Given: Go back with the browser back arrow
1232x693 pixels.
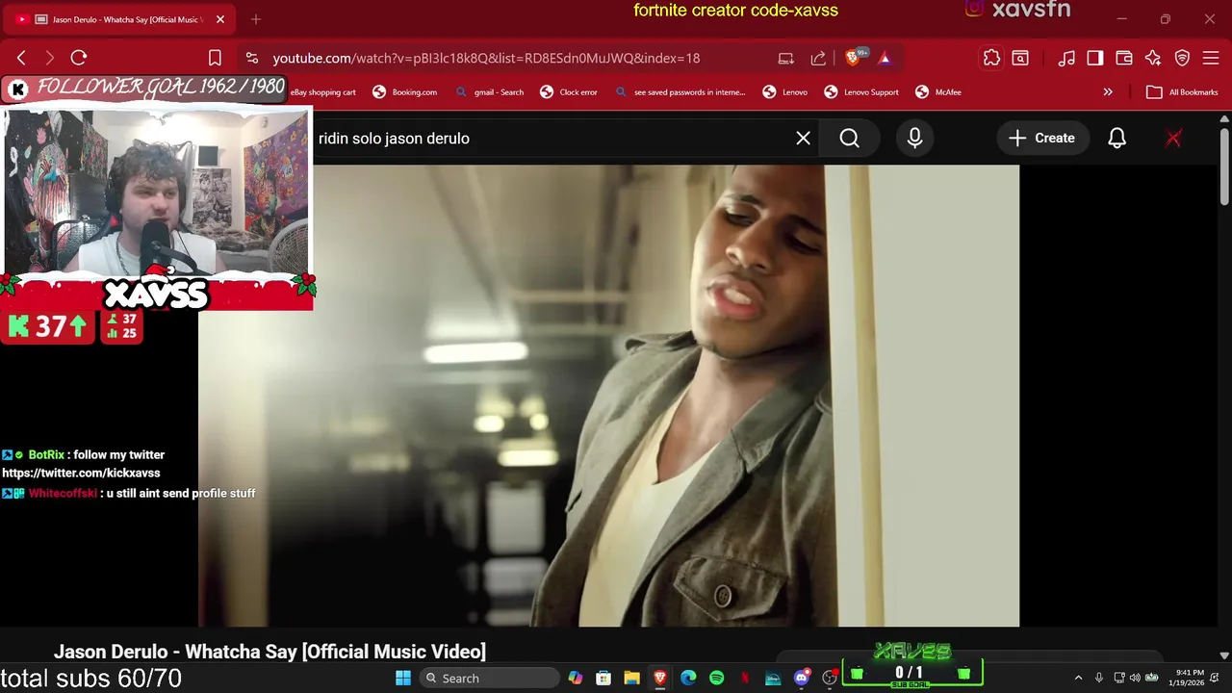Looking at the screenshot, I should (x=21, y=58).
